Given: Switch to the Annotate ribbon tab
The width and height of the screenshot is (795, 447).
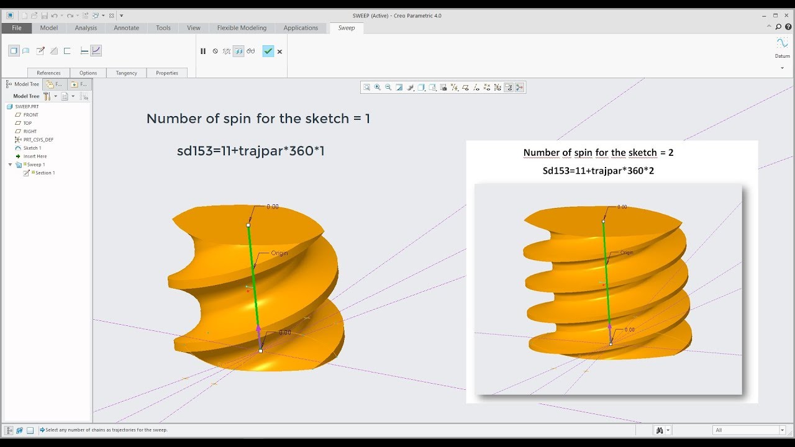Looking at the screenshot, I should [x=127, y=28].
